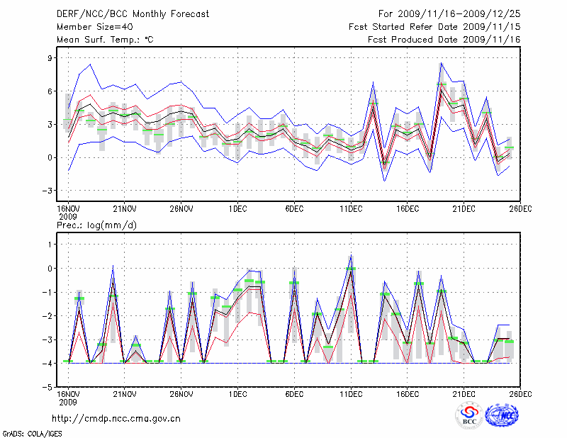Click 16DEC tick under the precipitation chart
Screen dimensions: 567x438
[x=408, y=394]
